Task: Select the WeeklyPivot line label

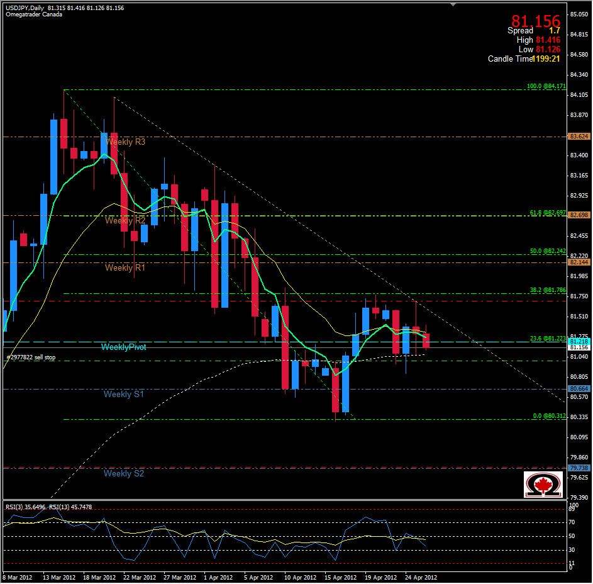Action: point(123,347)
